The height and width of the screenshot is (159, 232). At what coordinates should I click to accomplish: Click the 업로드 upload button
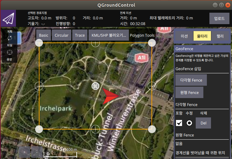(219, 18)
